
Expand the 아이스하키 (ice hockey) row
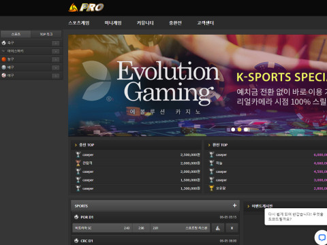point(55,52)
